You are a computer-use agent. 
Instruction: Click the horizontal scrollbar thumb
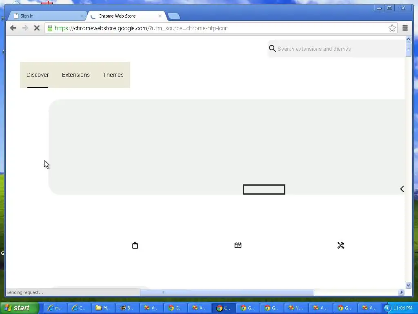227,292
